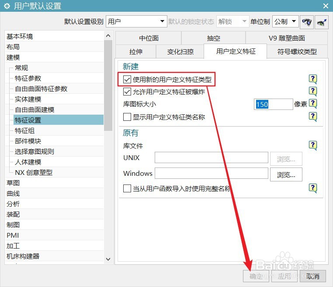Switch to the 中位面 tab
333x287 pixels.
pyautogui.click(x=149, y=38)
